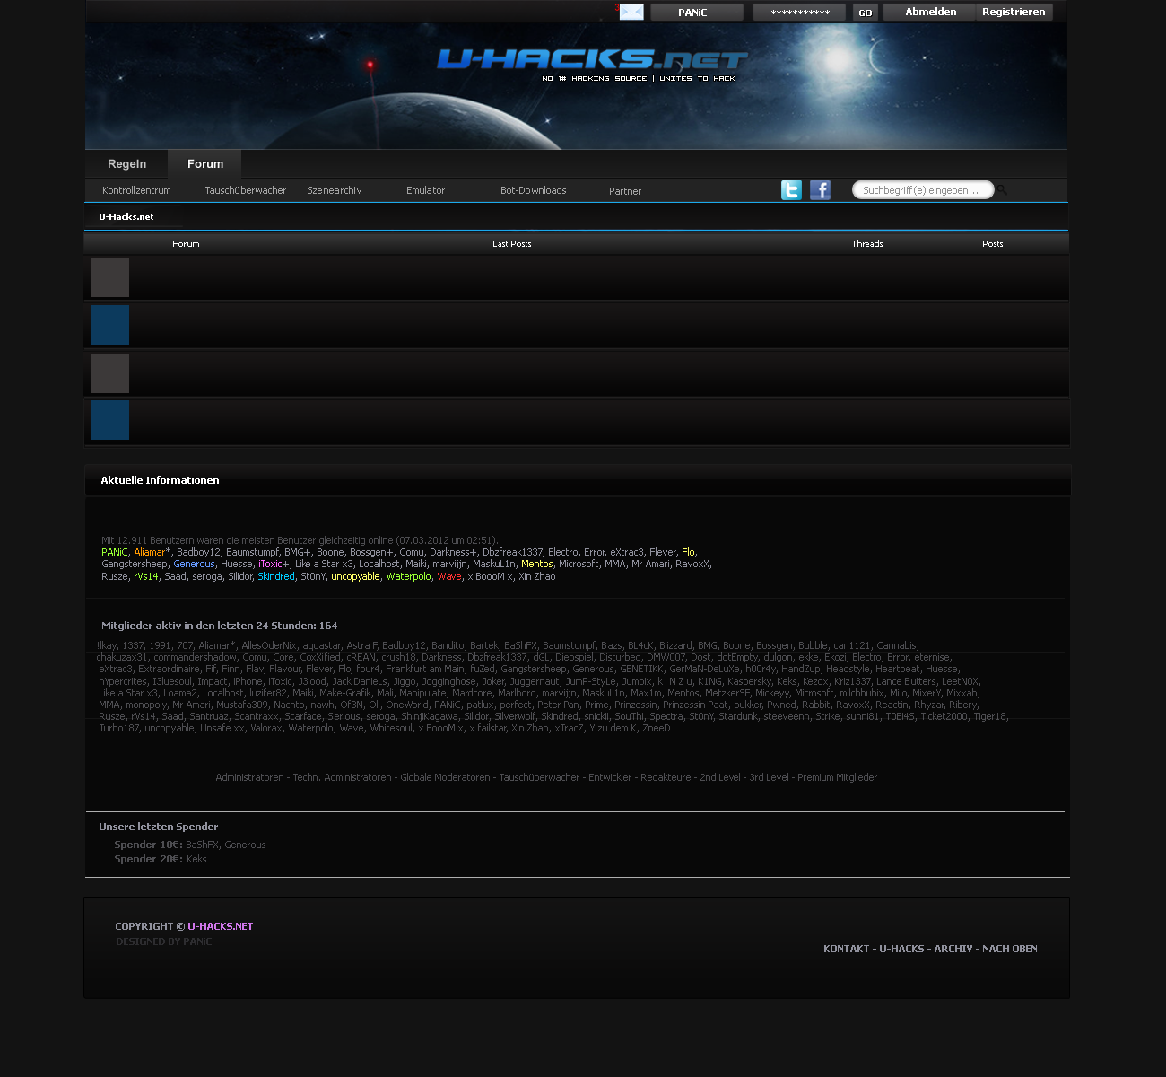
Task: Click the Abmelden button
Action: [x=930, y=12]
